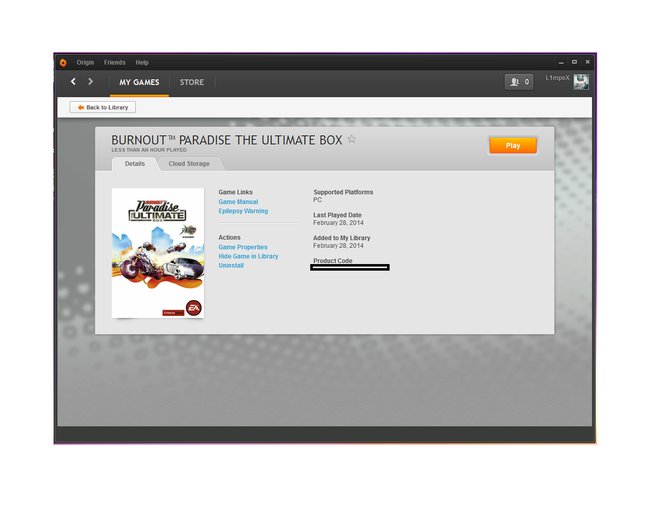Click the Uninstall link

point(231,266)
